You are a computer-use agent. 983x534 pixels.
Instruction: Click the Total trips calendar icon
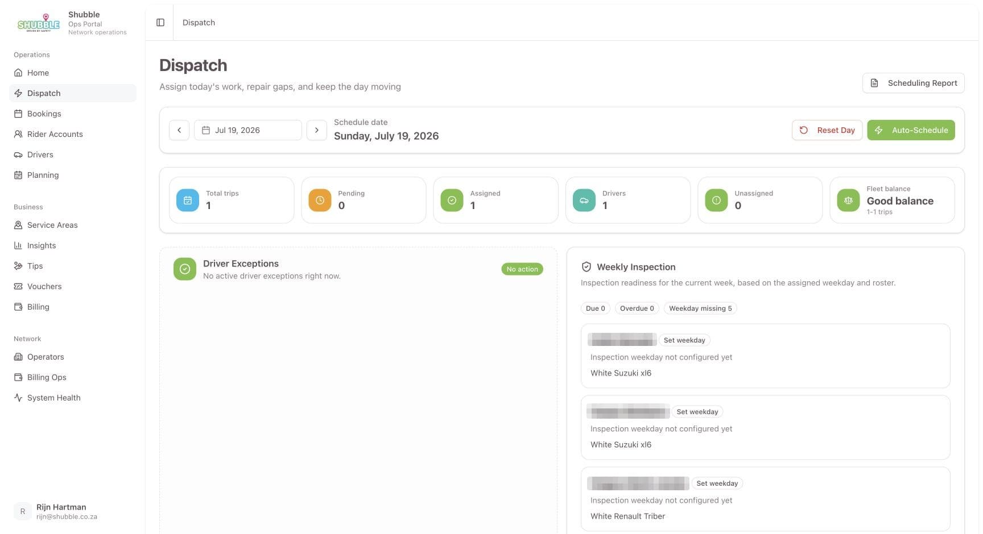pos(188,200)
